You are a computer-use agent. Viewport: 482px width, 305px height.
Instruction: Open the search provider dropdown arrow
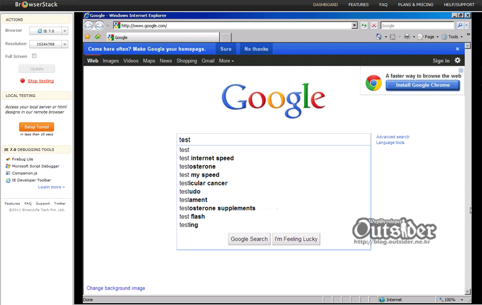coord(467,25)
